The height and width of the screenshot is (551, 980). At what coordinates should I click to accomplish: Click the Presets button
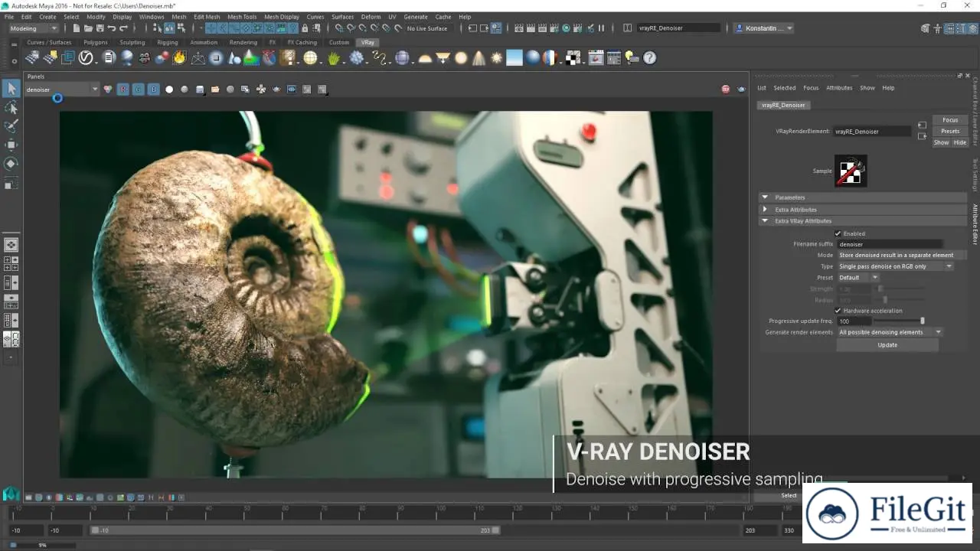950,131
